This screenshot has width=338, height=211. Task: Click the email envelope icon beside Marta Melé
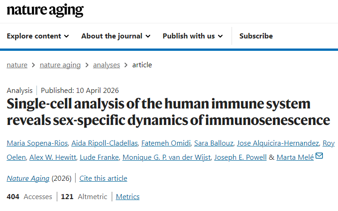click(x=319, y=157)
